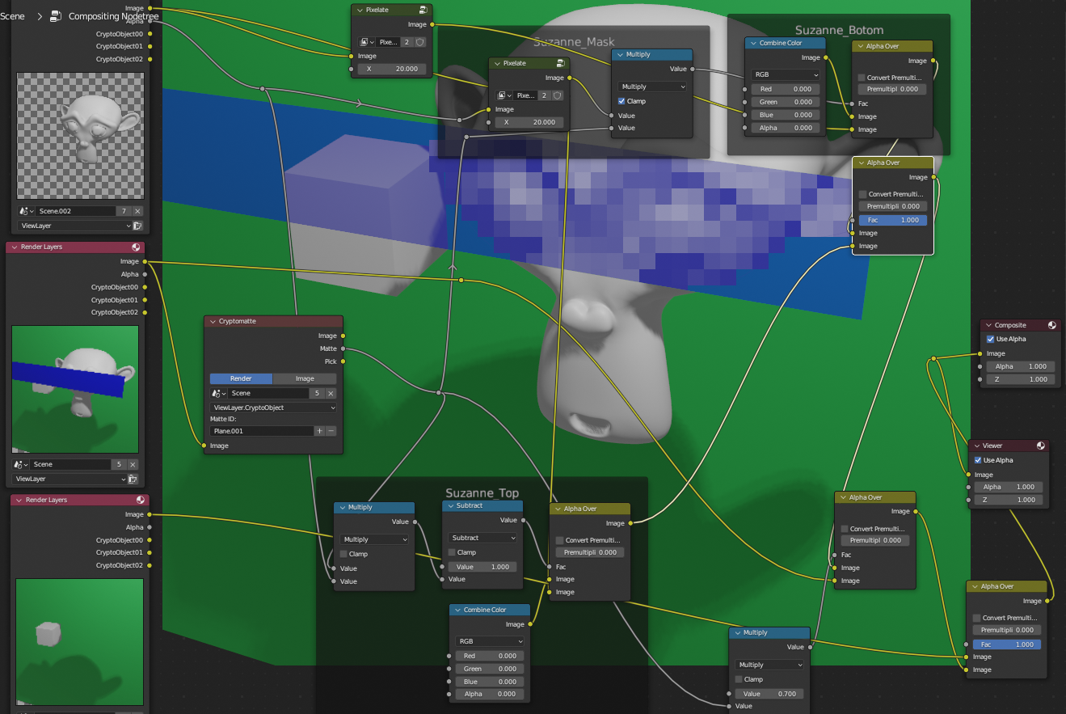Screen dimensions: 1066x714
Task: Browse node groups in topmost Pixelate node
Action: pyautogui.click(x=367, y=41)
